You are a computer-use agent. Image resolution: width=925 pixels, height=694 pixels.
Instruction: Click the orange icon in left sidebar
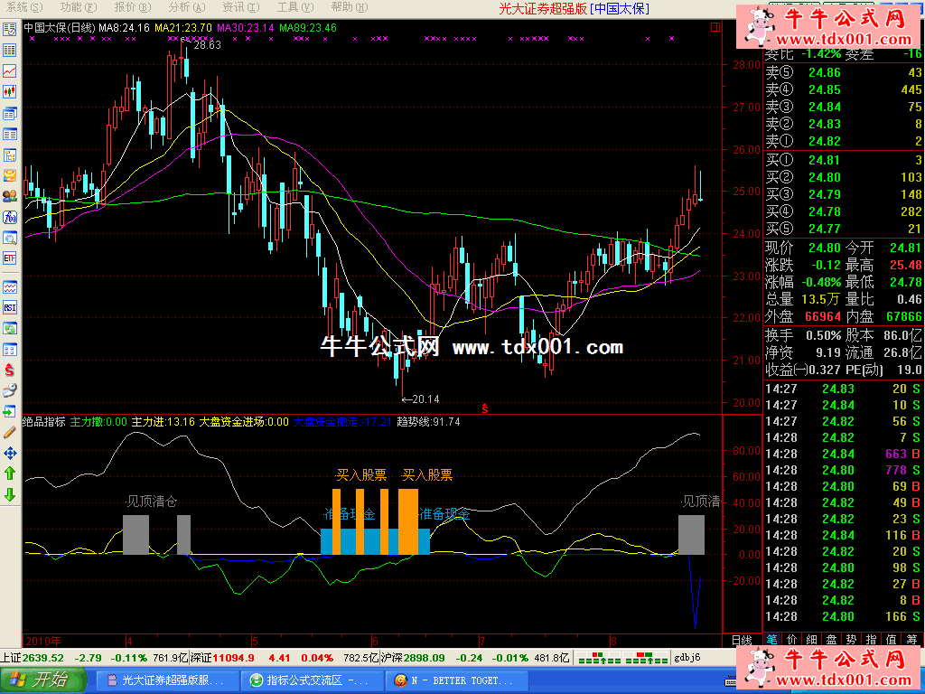point(9,175)
